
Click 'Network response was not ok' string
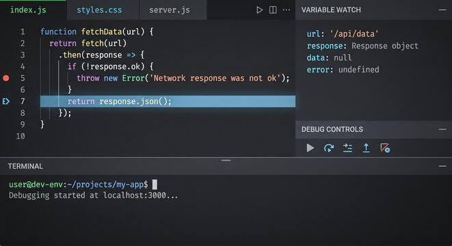[x=215, y=78]
